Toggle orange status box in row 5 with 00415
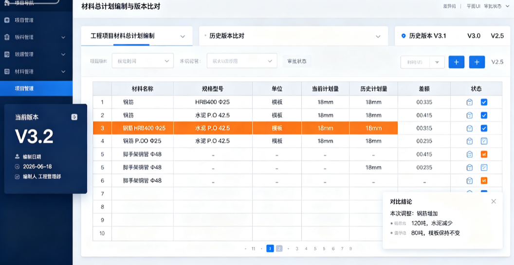The height and width of the screenshot is (265, 514). point(484,154)
